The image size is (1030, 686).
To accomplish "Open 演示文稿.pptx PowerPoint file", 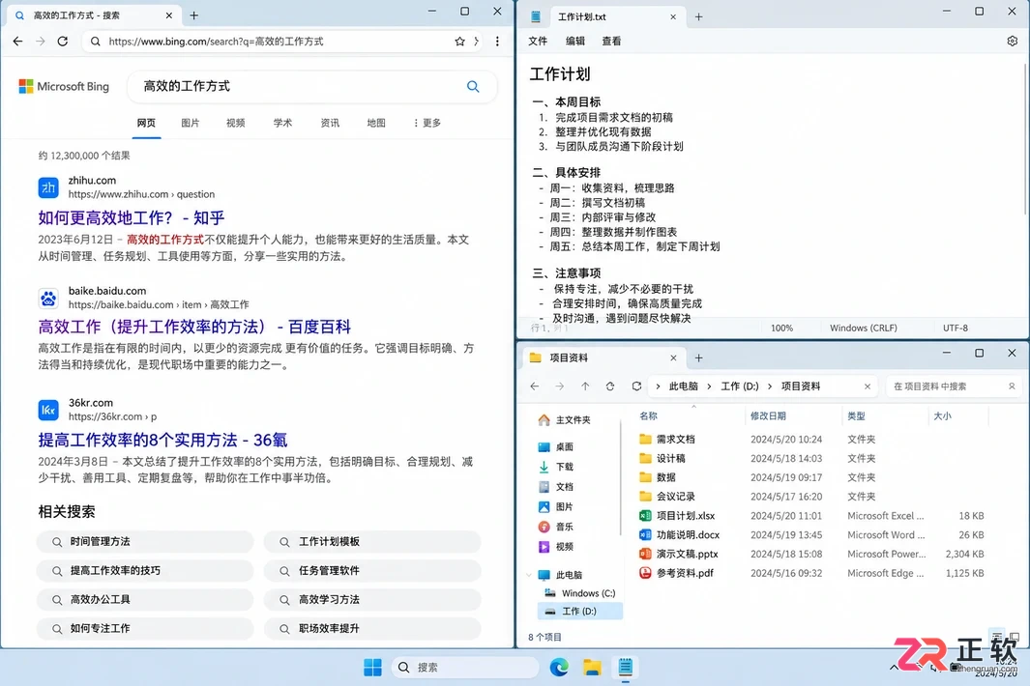I will point(679,554).
